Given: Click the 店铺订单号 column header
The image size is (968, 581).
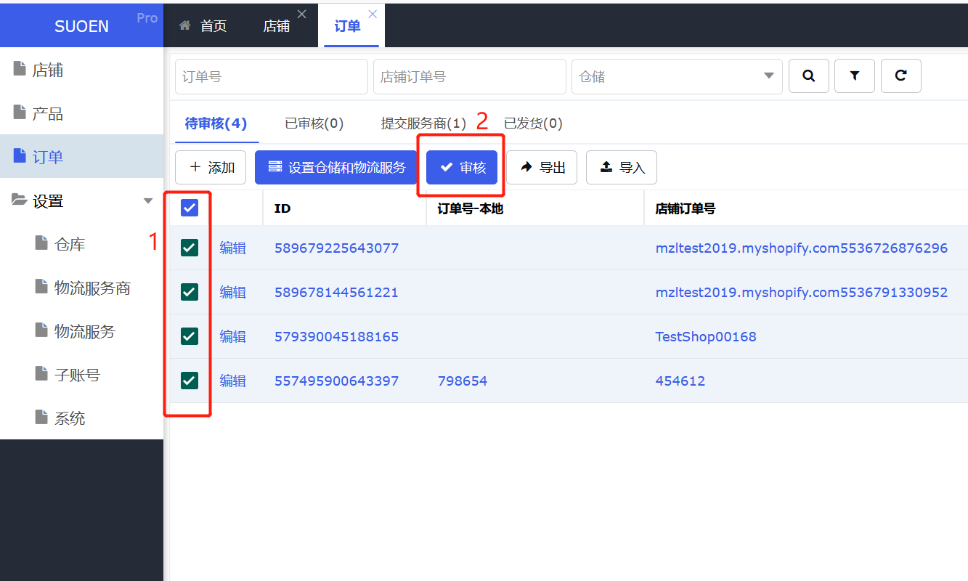Looking at the screenshot, I should (686, 208).
